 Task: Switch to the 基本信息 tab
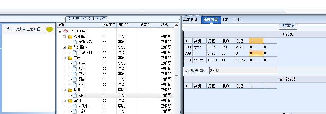pyautogui.click(x=190, y=20)
